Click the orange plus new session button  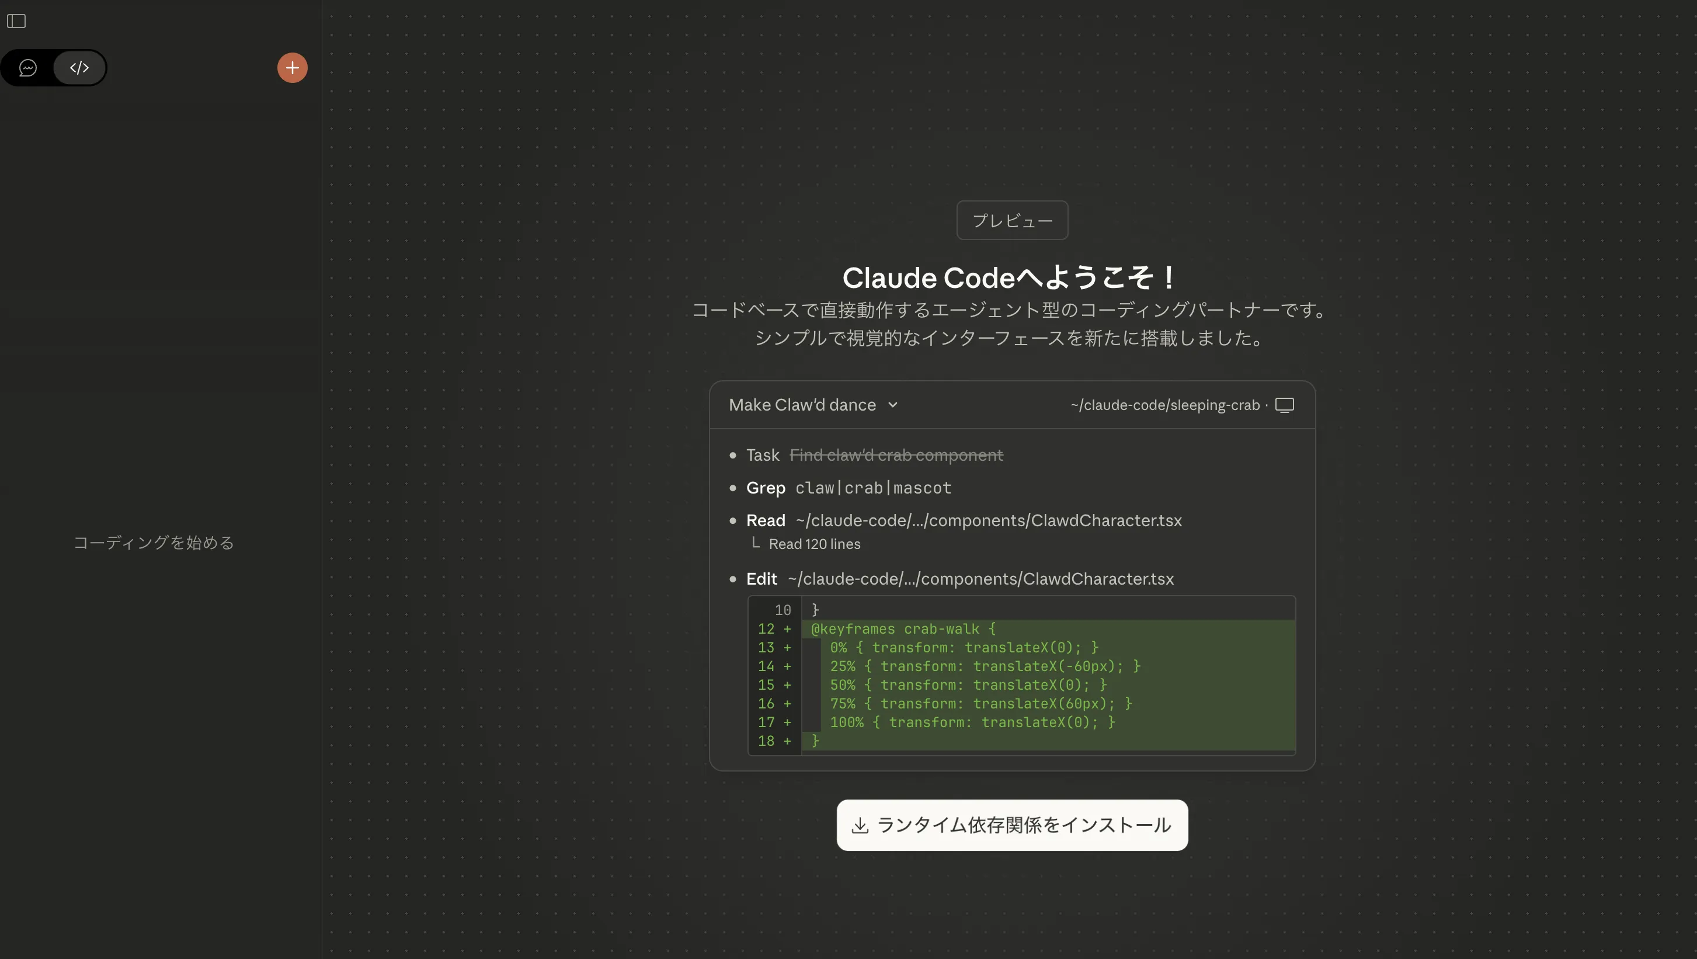click(x=293, y=68)
